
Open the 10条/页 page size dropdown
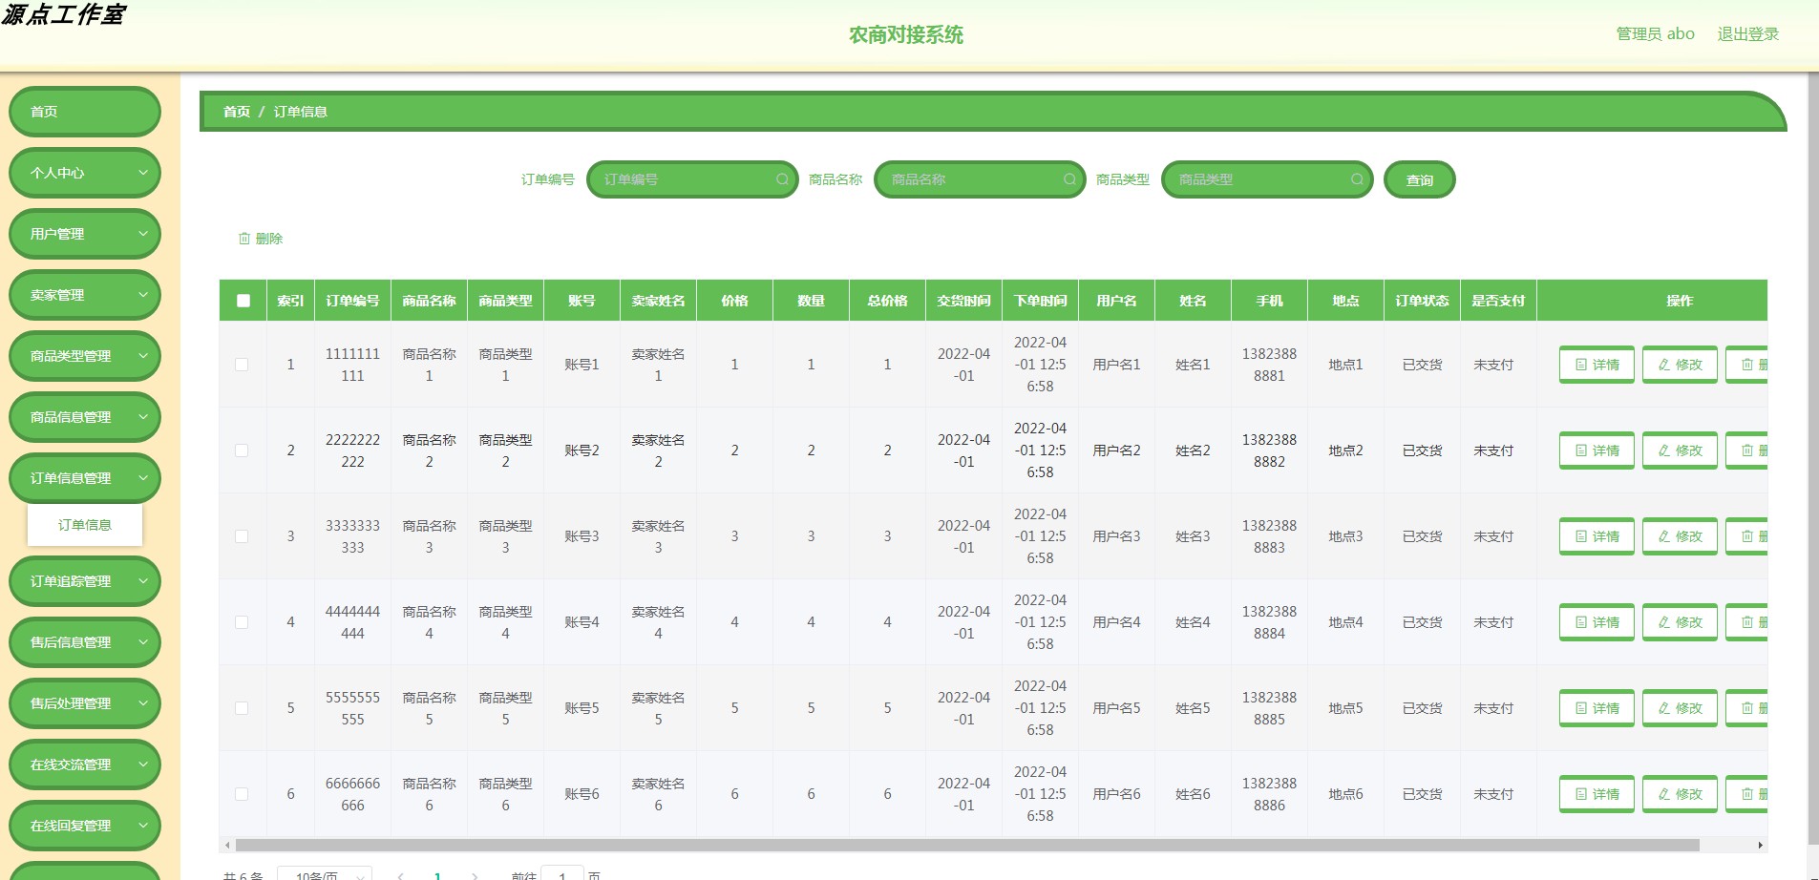pyautogui.click(x=322, y=874)
